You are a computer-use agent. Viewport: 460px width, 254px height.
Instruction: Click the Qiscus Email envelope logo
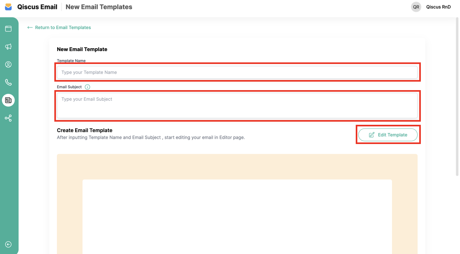[9, 7]
